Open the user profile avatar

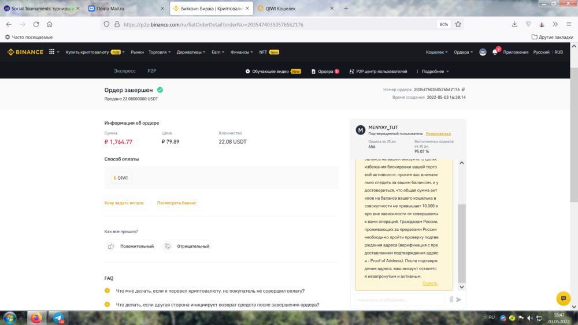[x=483, y=53]
